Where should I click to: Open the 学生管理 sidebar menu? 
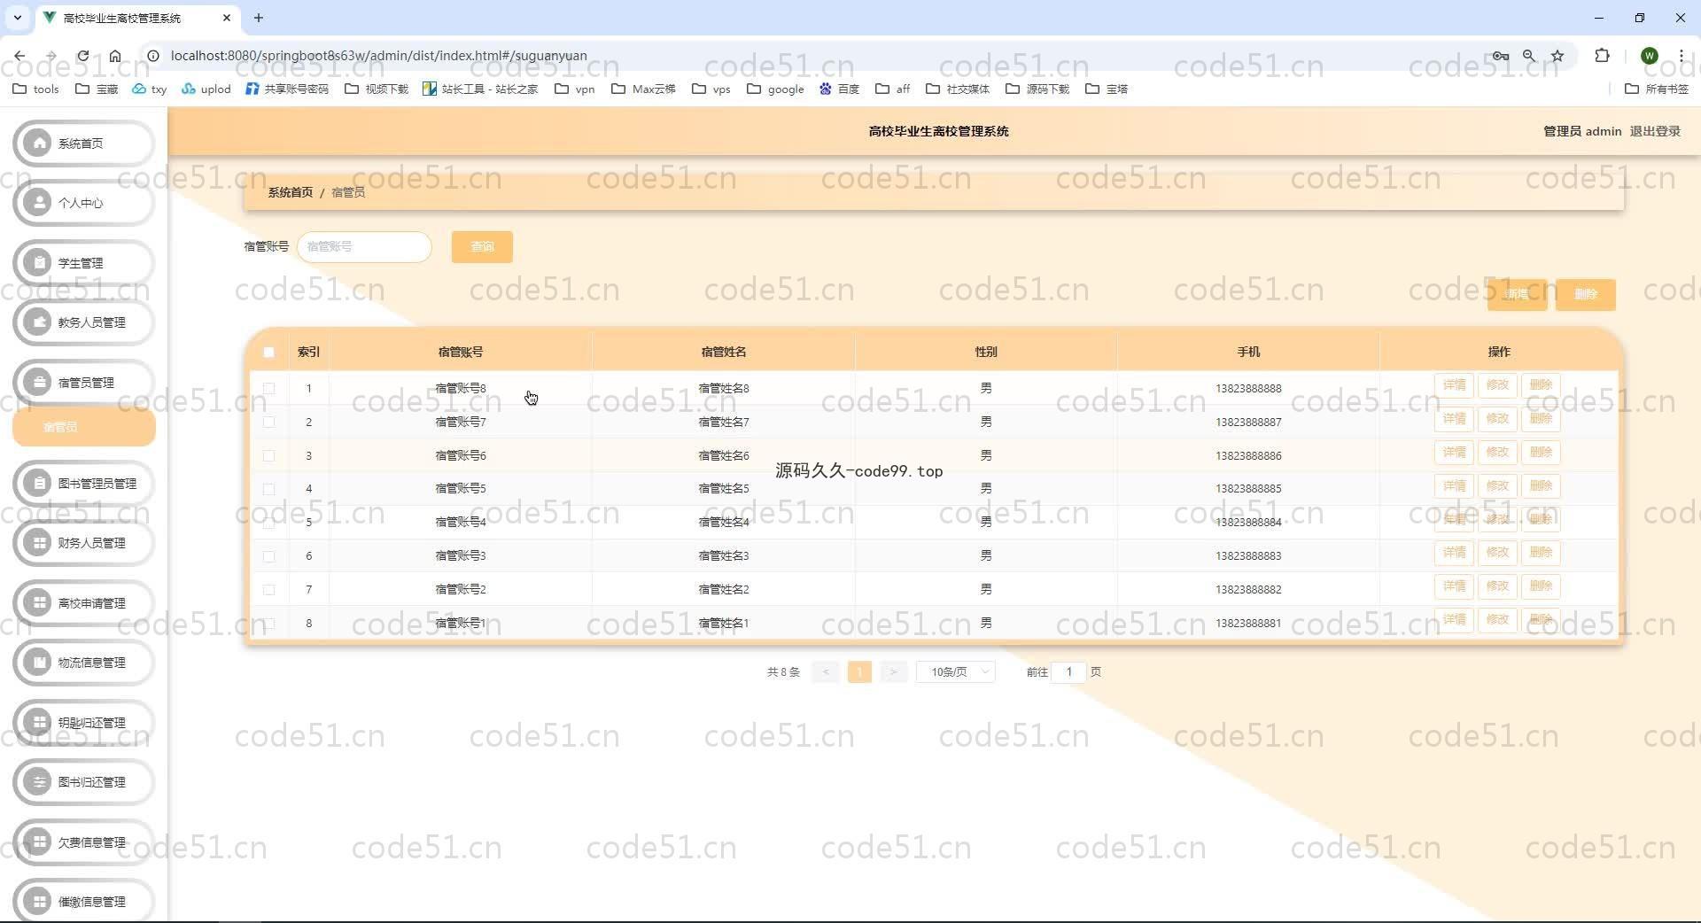pyautogui.click(x=84, y=263)
